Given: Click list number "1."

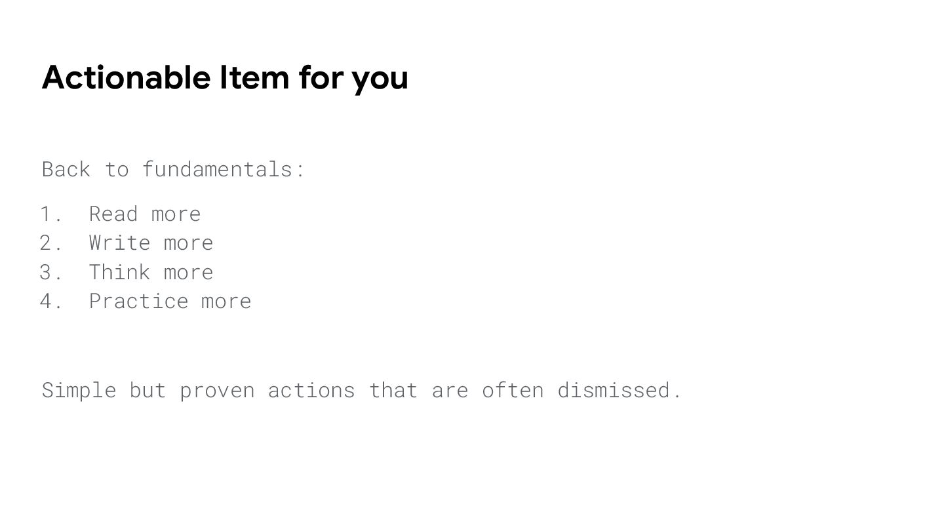Looking at the screenshot, I should (x=51, y=214).
